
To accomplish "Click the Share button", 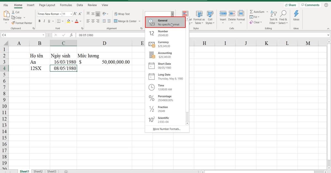I will [x=290, y=5].
